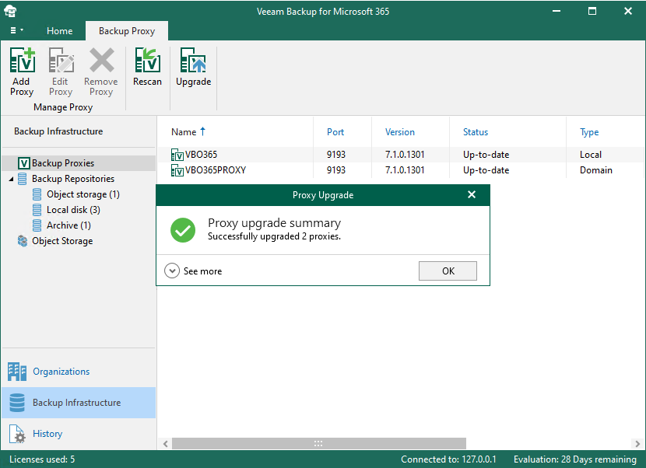
Task: Select the Backup Proxy tab
Action: tap(127, 31)
